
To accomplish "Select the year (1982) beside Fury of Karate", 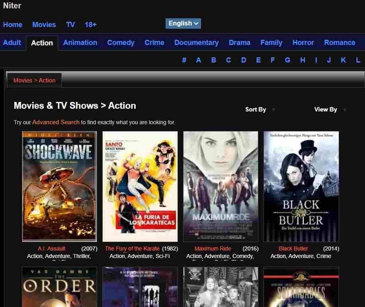I will (x=170, y=248).
